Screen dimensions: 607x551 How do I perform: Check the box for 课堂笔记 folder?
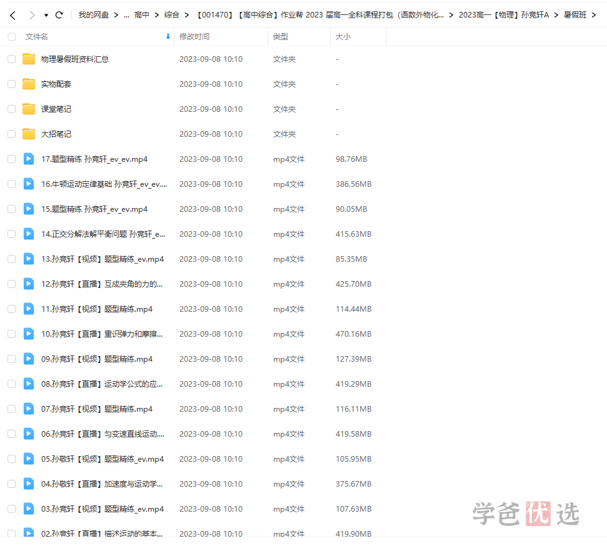tap(12, 109)
